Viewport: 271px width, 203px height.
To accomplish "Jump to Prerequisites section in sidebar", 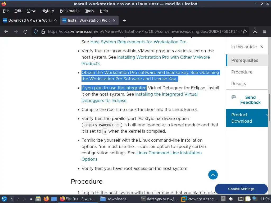I will point(247,60).
